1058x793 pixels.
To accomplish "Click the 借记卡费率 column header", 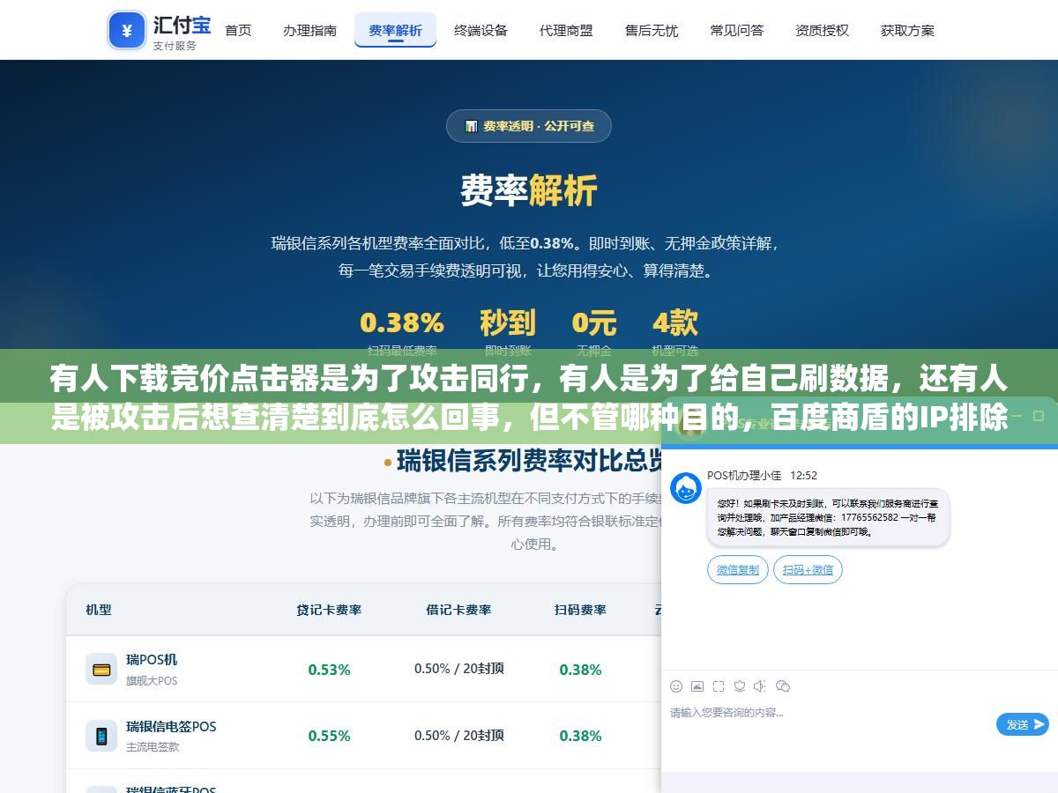I will 458,610.
